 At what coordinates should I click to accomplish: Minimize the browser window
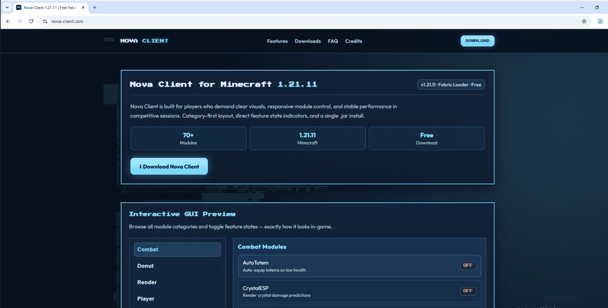582,8
